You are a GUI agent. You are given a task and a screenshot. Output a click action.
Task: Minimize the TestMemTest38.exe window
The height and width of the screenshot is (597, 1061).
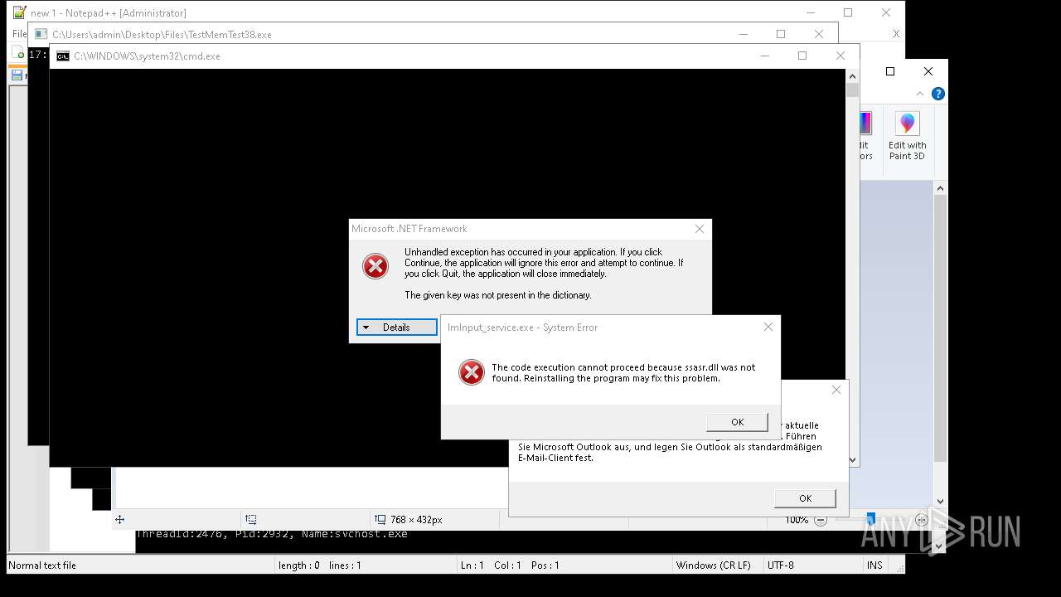point(743,34)
